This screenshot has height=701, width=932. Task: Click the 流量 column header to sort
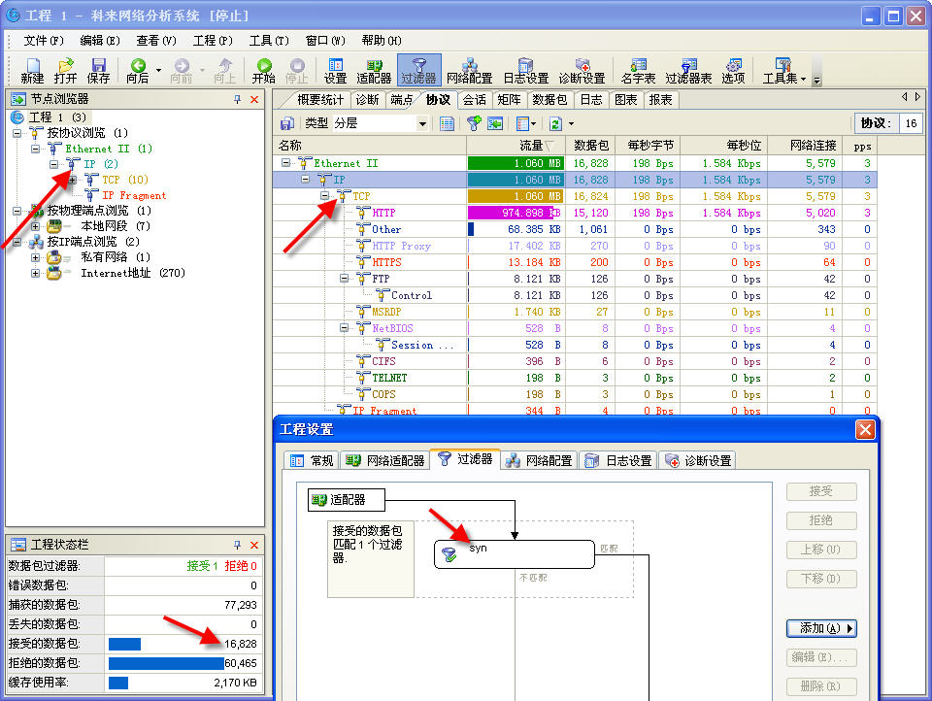tap(515, 145)
